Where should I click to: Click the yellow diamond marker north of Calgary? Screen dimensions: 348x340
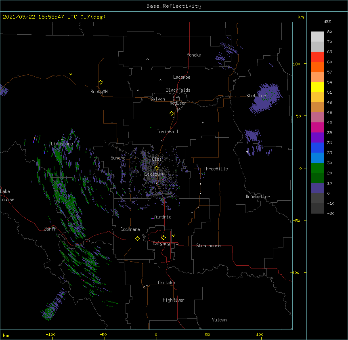164,238
